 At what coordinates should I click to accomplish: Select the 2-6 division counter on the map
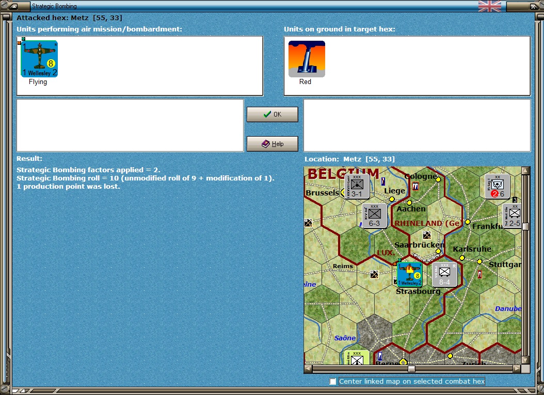497,186
